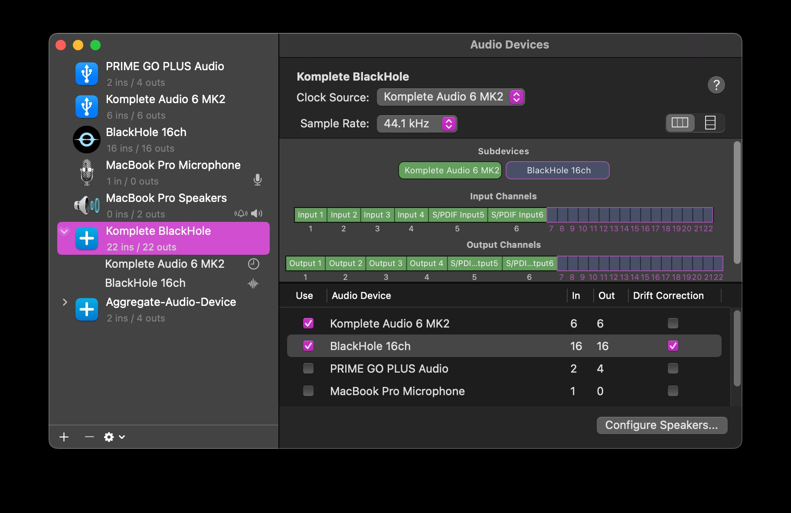Click the BlackHole 16ch subdevice pill

558,170
